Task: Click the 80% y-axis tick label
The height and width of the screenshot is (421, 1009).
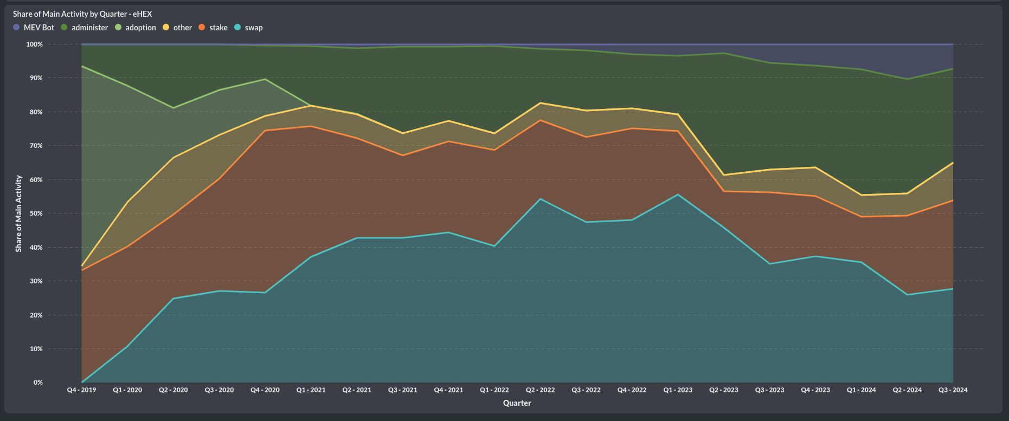Action: click(36, 112)
